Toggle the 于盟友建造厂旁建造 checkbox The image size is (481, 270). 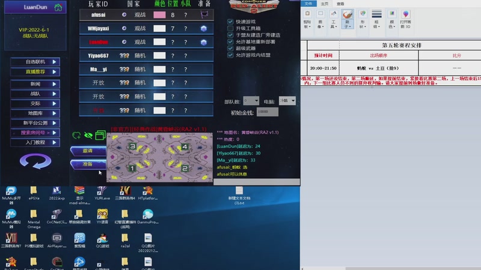(230, 35)
